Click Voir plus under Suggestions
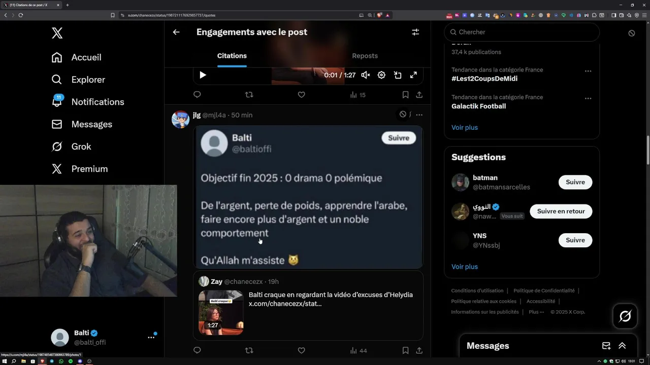The height and width of the screenshot is (365, 650). [x=465, y=267]
